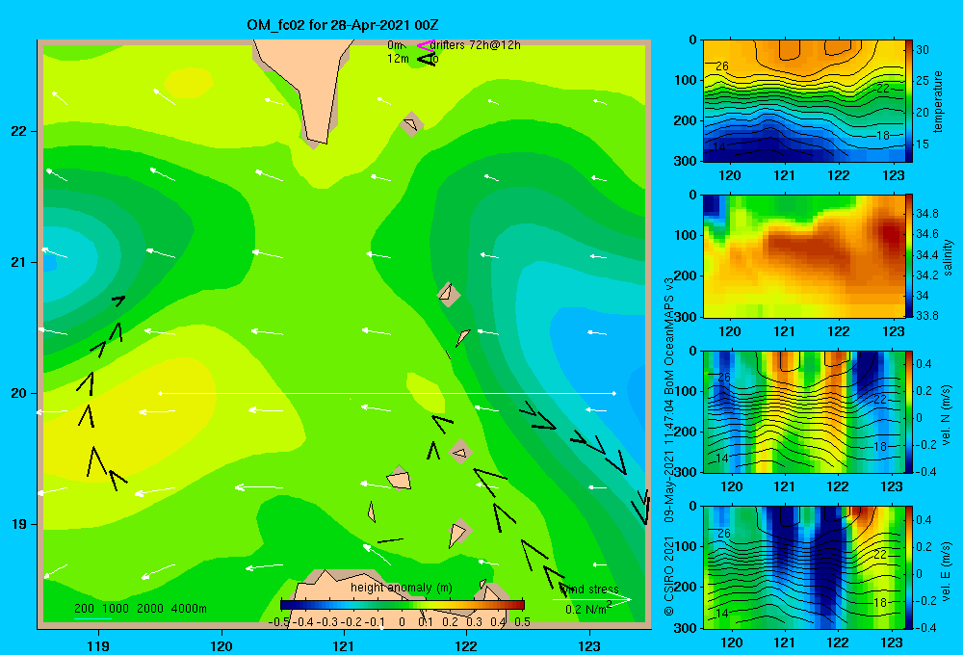Screen dimensions: 963x655
Task: Open the eastward velocity section panel
Action: (x=803, y=567)
